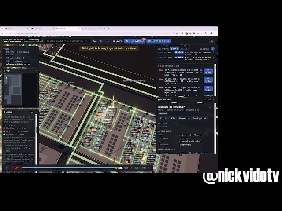Screen dimensions: 282x211
Task: Click the flashing red legend swatch
Action: pyautogui.click(x=4, y=128)
